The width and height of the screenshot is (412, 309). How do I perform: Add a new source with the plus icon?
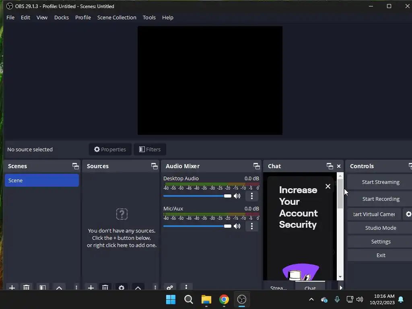tap(91, 287)
